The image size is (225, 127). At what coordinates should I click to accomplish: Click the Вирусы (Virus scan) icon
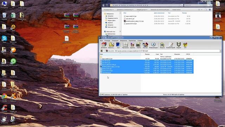(x=162, y=46)
